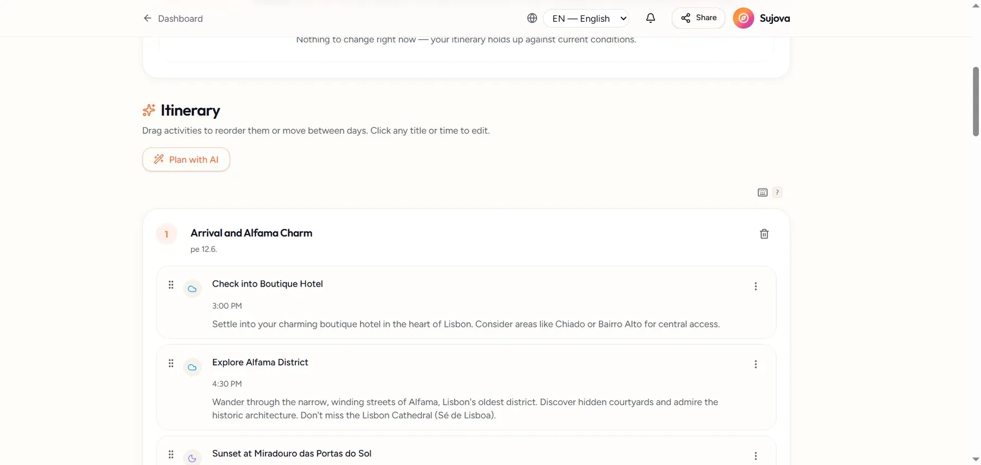Edit the 3:00 PM time
Screen dimensions: 981x465
click(227, 306)
